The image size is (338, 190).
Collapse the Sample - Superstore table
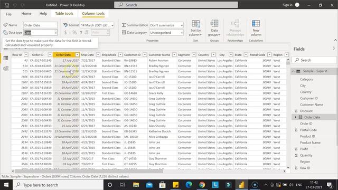(293, 71)
